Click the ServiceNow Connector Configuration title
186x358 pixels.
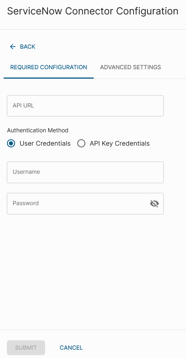point(93,11)
